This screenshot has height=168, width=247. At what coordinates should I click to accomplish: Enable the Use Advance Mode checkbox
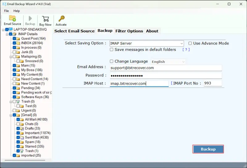click(190, 44)
